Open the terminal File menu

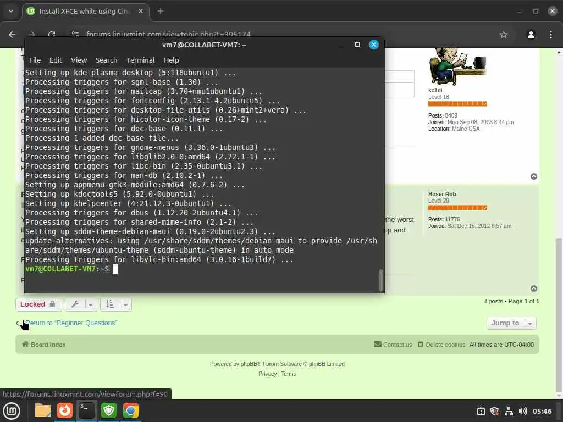point(35,60)
